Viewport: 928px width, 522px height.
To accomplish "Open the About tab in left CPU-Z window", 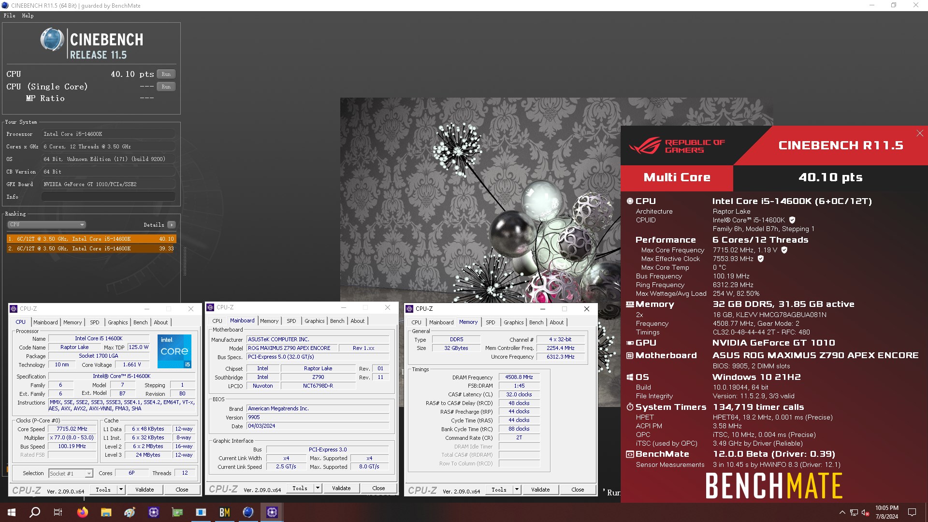I will [161, 322].
